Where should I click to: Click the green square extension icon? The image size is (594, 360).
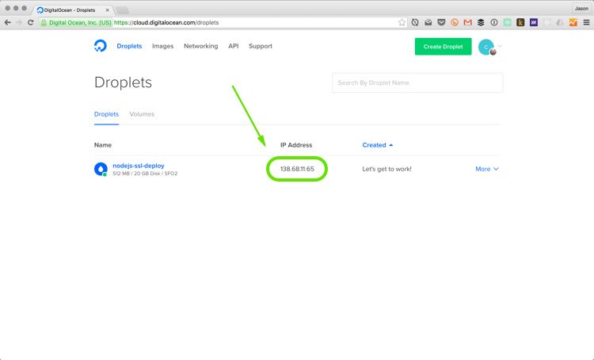[507, 22]
